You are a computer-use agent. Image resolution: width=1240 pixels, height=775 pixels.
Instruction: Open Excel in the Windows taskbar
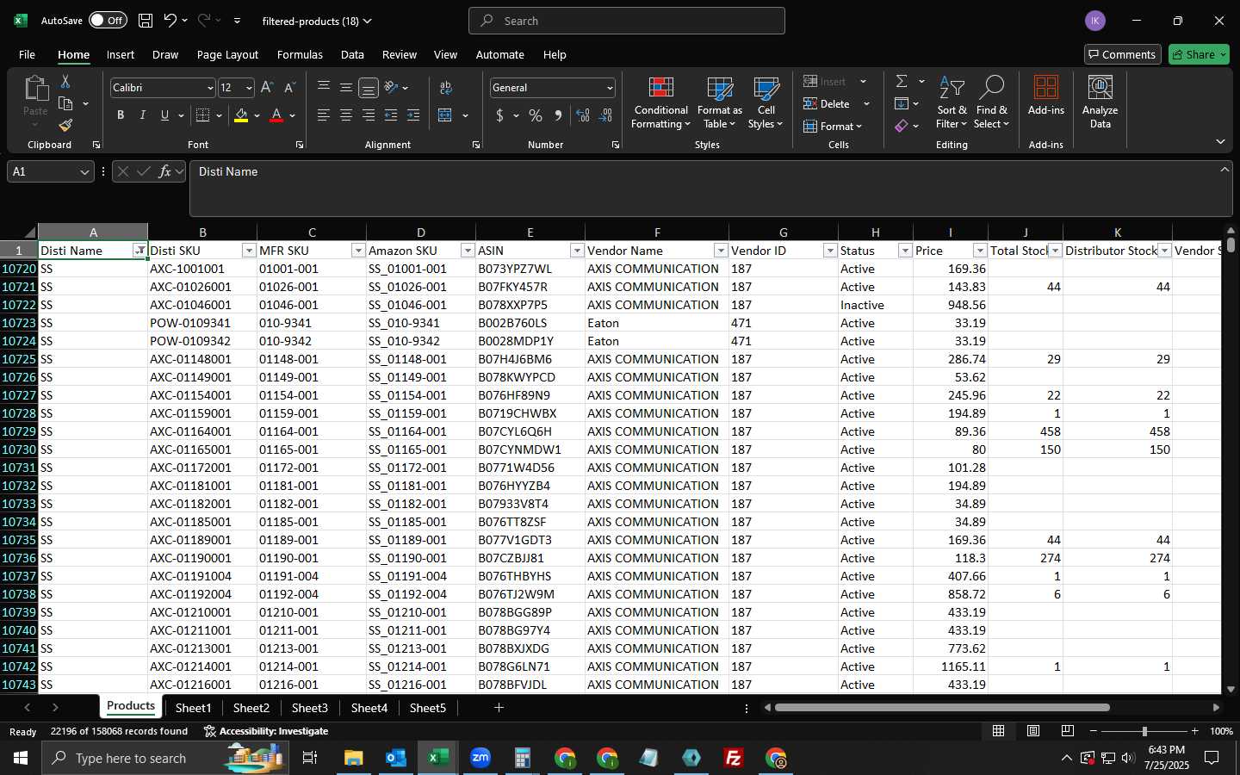pos(438,758)
